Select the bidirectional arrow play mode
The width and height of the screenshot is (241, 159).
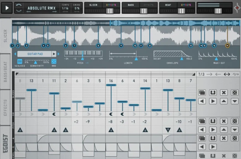[x=227, y=74]
